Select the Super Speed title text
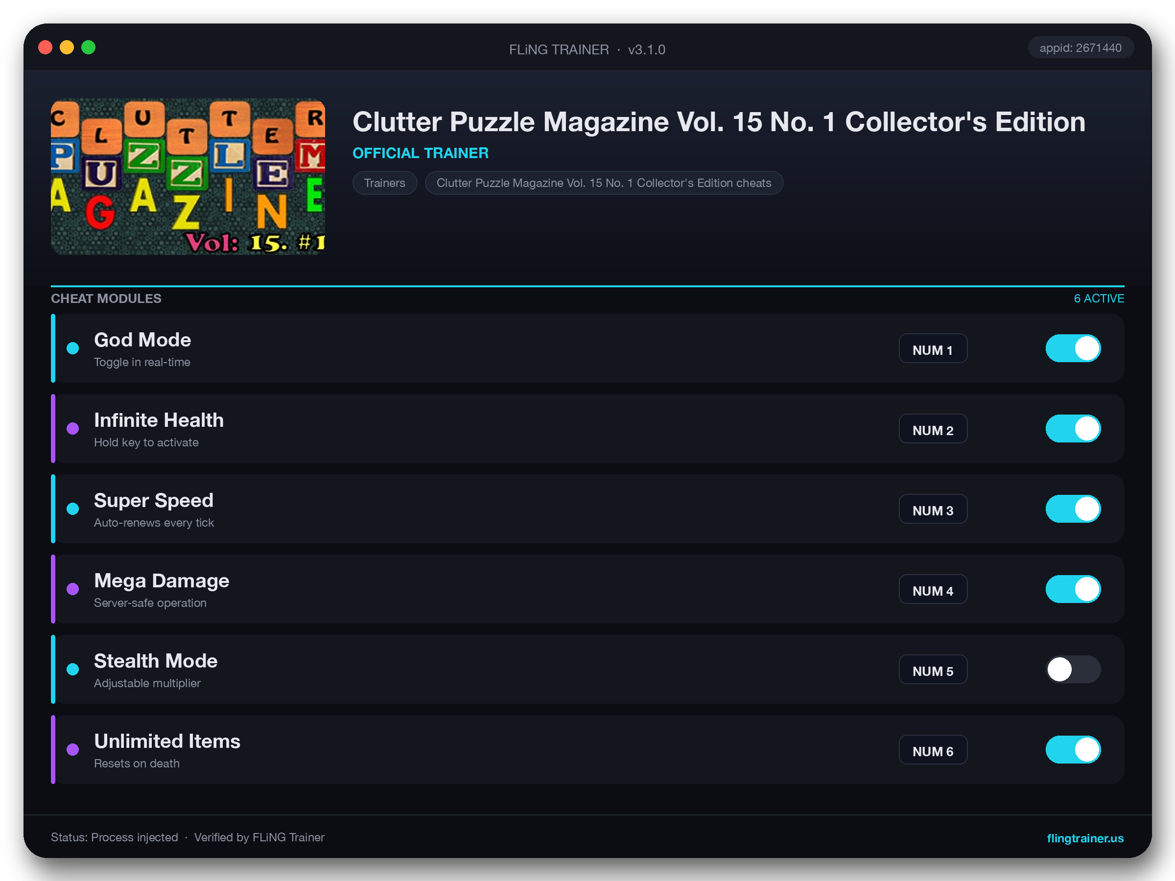This screenshot has height=881, width=1175. click(154, 501)
